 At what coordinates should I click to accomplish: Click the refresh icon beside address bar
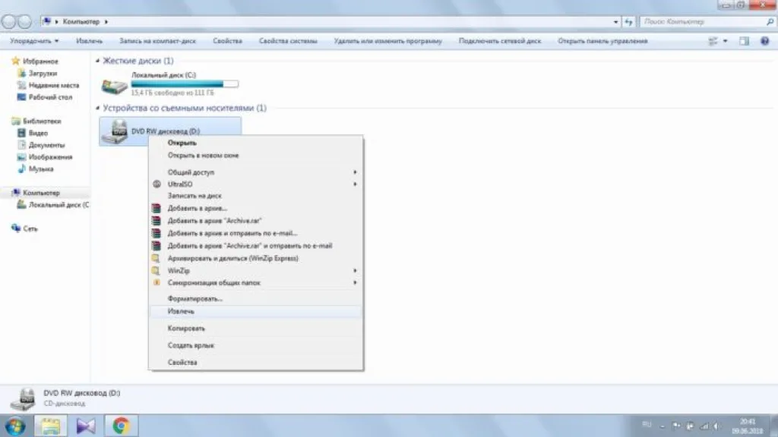click(628, 22)
